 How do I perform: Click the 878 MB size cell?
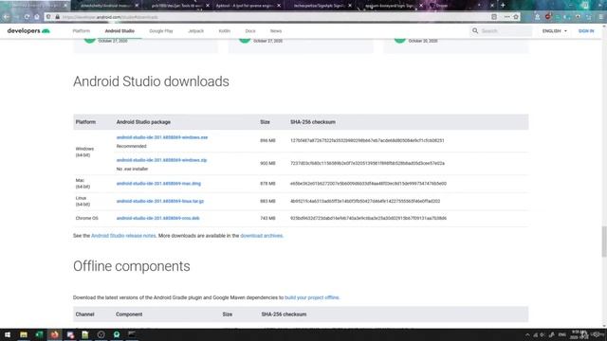pos(267,184)
